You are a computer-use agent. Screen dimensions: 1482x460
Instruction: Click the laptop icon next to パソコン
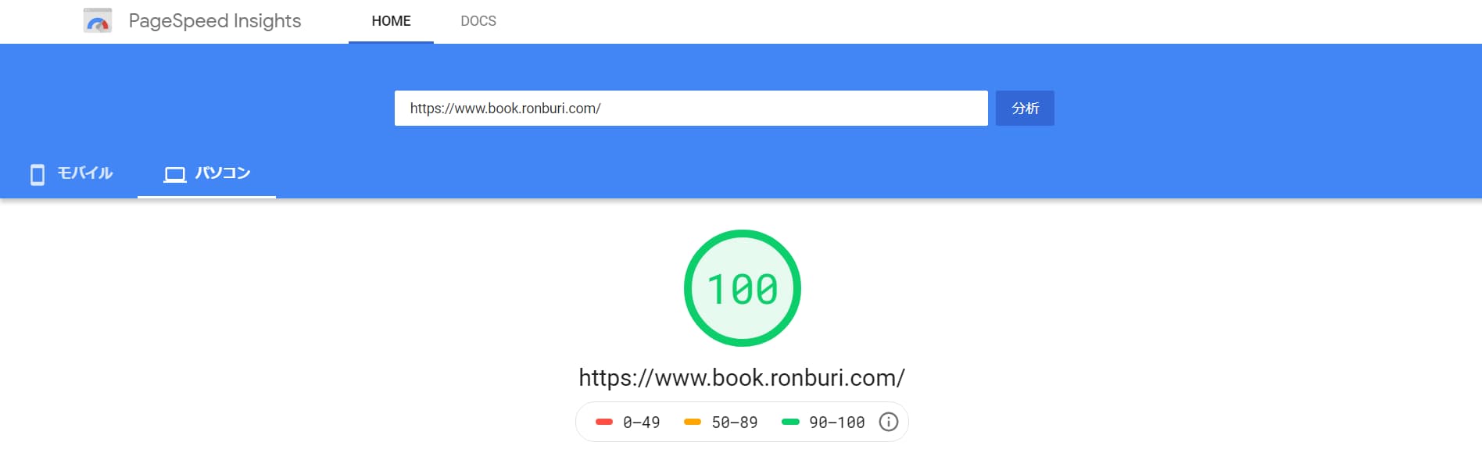coord(175,174)
